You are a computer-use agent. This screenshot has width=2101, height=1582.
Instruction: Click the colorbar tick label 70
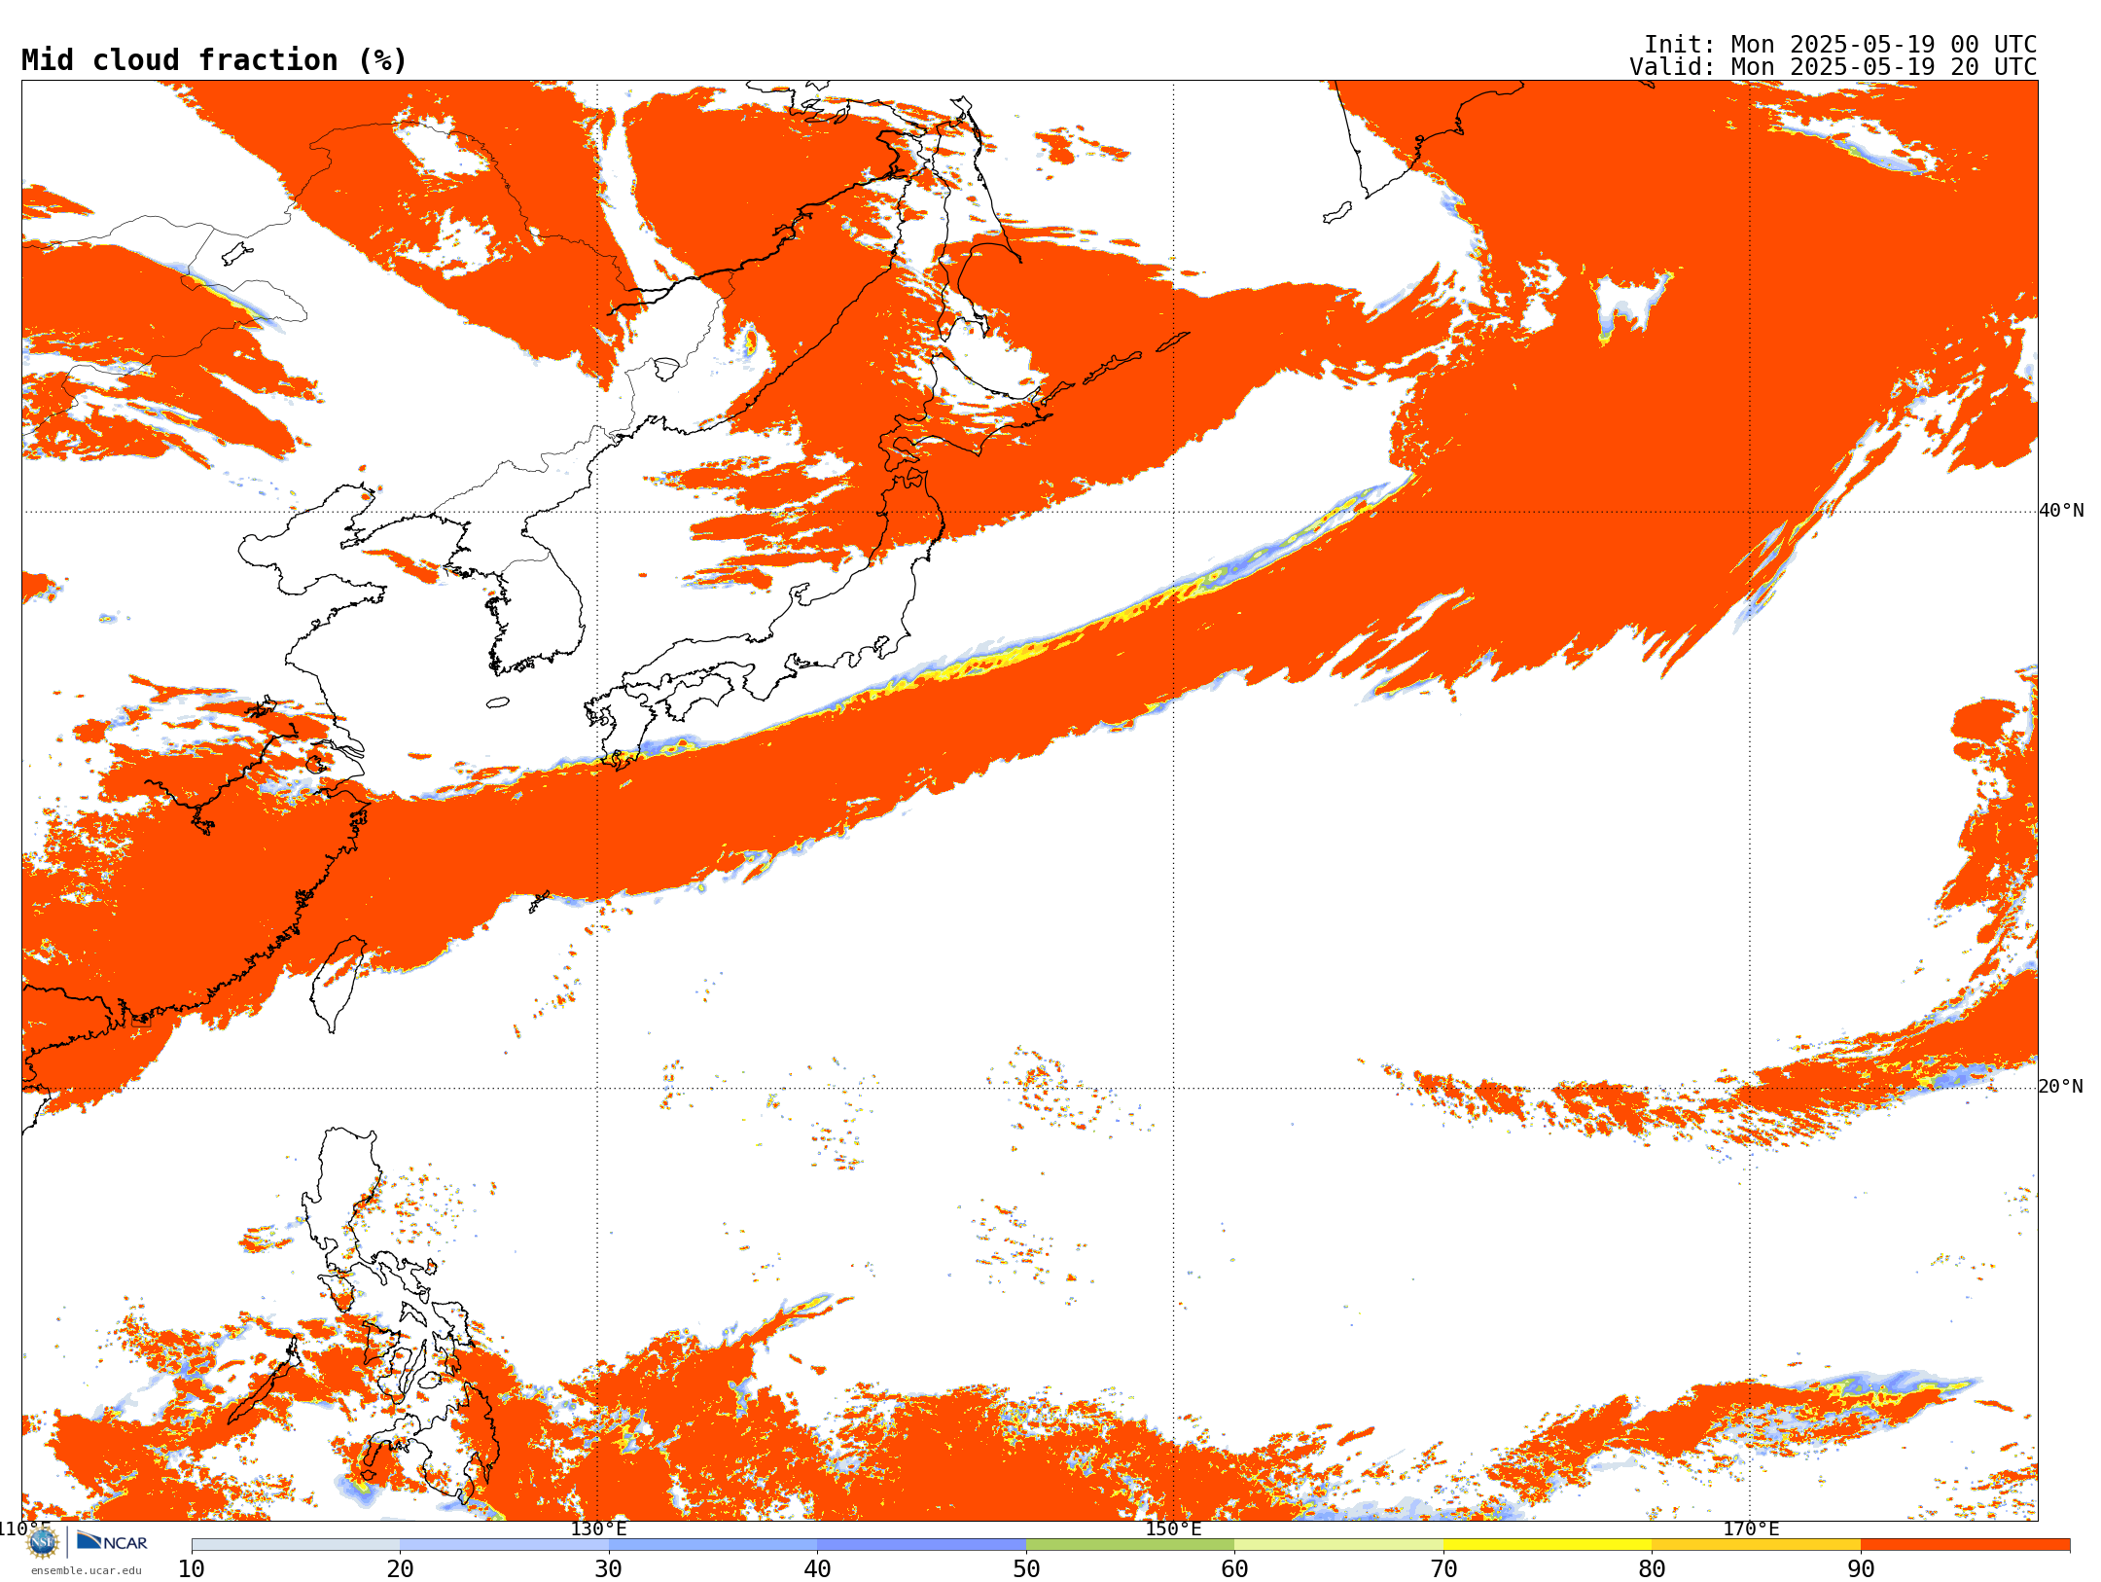coord(1443,1569)
